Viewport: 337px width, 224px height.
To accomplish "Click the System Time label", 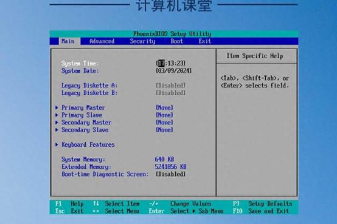I will point(80,64).
